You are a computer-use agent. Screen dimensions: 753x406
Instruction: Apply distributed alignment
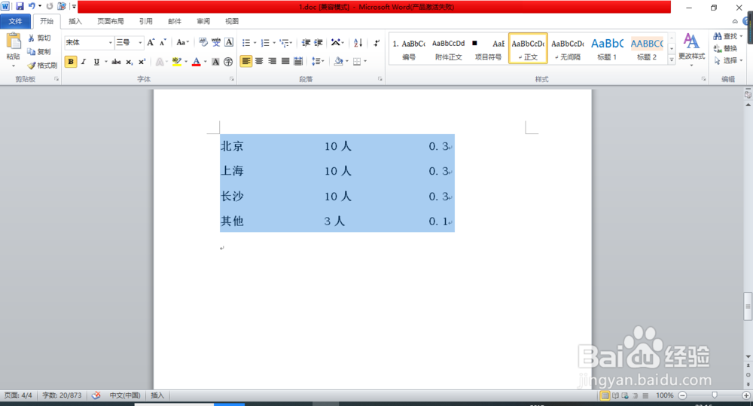point(298,62)
